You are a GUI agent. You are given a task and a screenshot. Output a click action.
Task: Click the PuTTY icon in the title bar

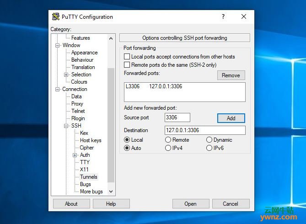click(x=56, y=16)
